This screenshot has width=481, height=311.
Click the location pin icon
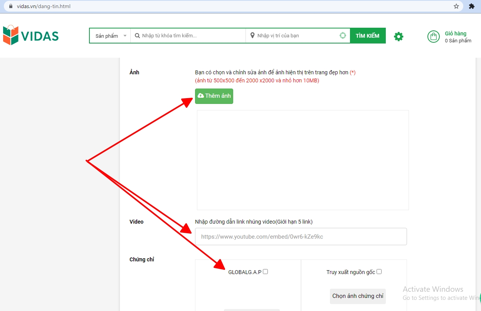[252, 36]
